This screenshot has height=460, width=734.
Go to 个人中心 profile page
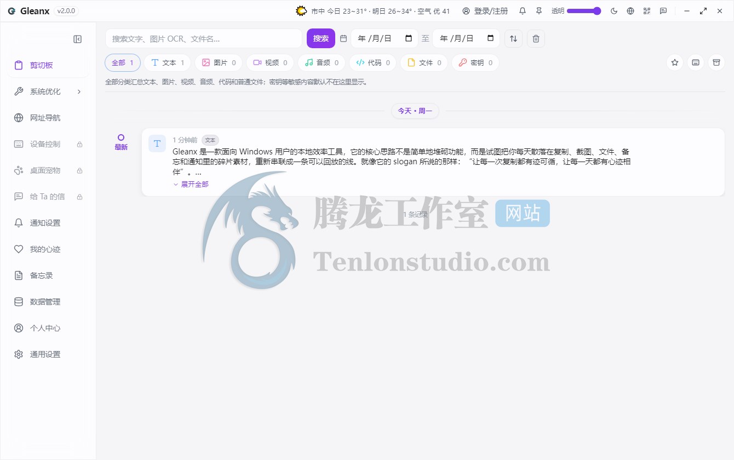48,328
